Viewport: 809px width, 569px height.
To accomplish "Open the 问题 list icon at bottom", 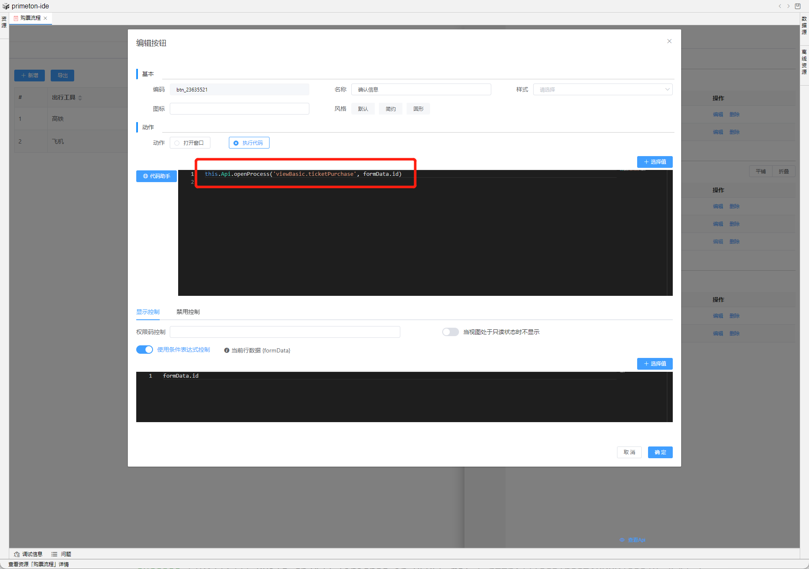I will point(54,554).
